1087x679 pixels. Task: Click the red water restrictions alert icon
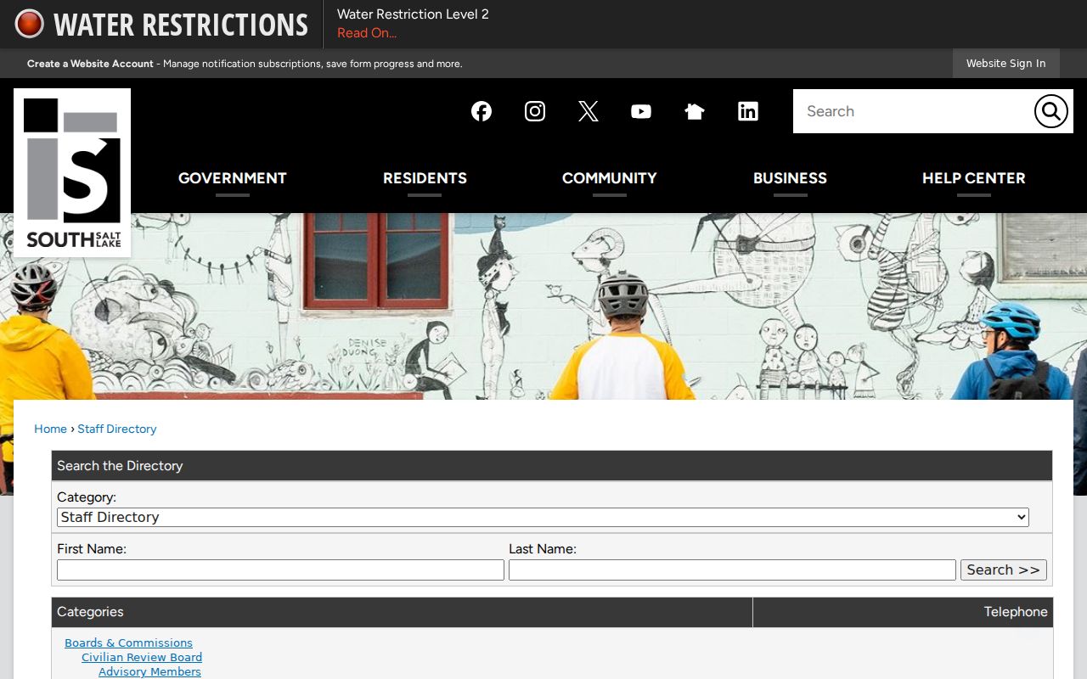[x=29, y=24]
